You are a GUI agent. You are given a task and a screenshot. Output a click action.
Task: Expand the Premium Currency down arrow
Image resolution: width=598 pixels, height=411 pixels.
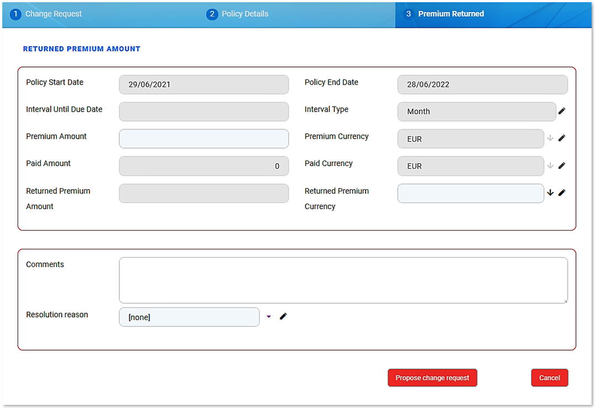click(550, 138)
